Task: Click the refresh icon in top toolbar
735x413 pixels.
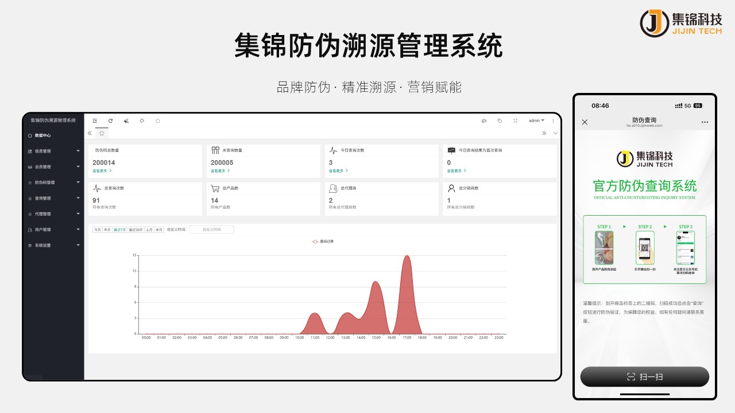Action: pyautogui.click(x=110, y=121)
